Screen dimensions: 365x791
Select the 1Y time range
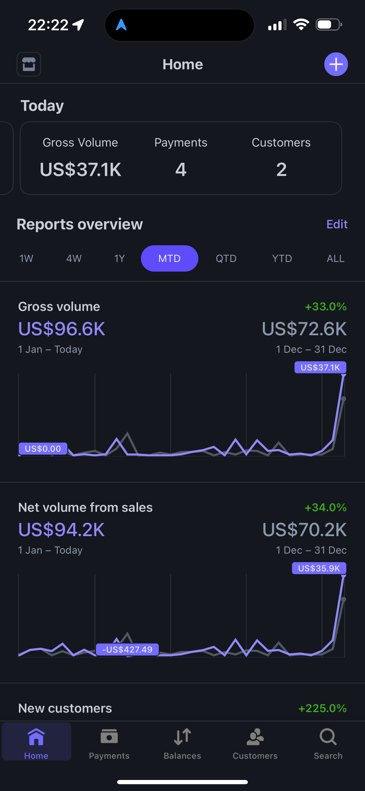point(119,258)
